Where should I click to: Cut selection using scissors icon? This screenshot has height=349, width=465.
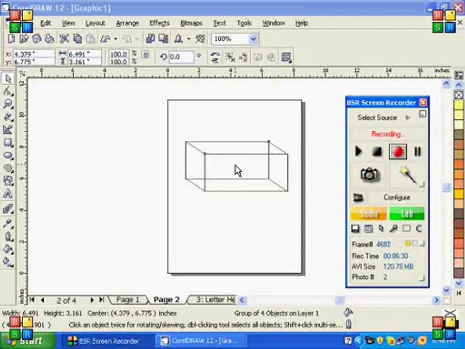pyautogui.click(x=64, y=39)
